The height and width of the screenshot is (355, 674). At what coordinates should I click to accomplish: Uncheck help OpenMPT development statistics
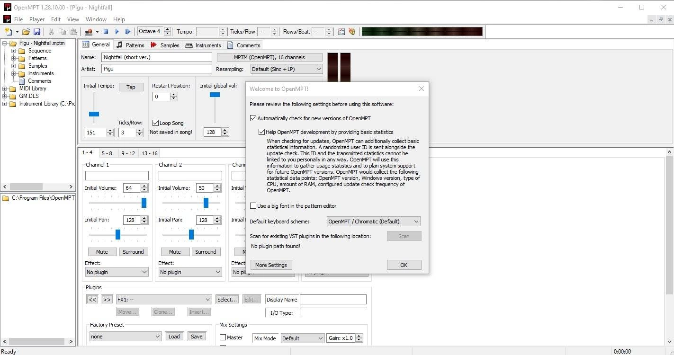[262, 132]
